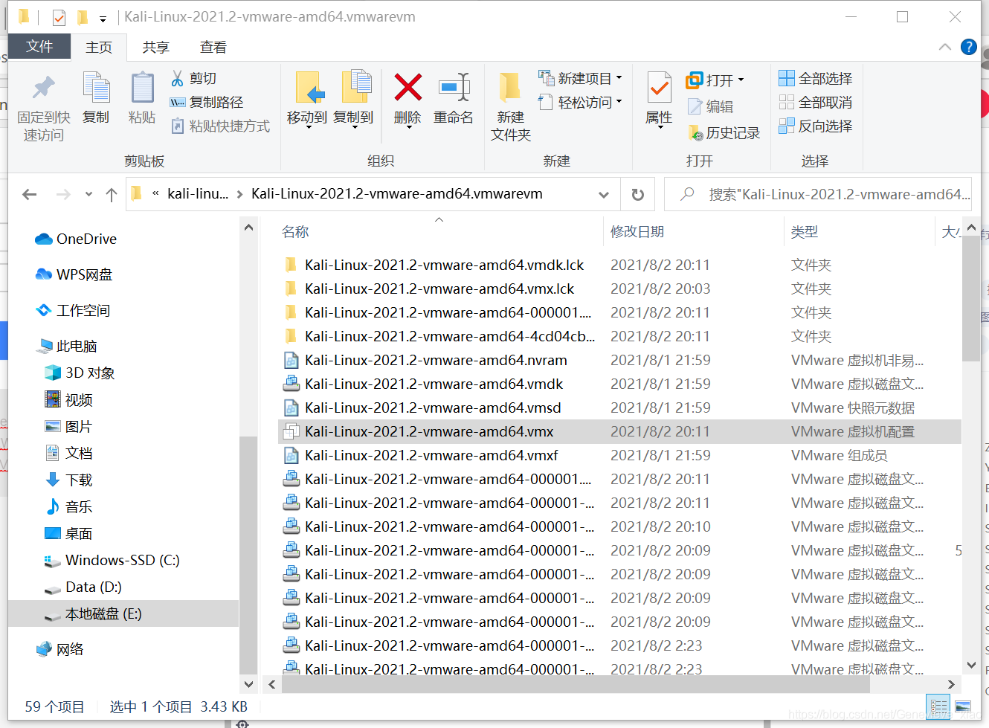
Task: Click the '2021/8/2 20:03' date cell
Action: 660,289
